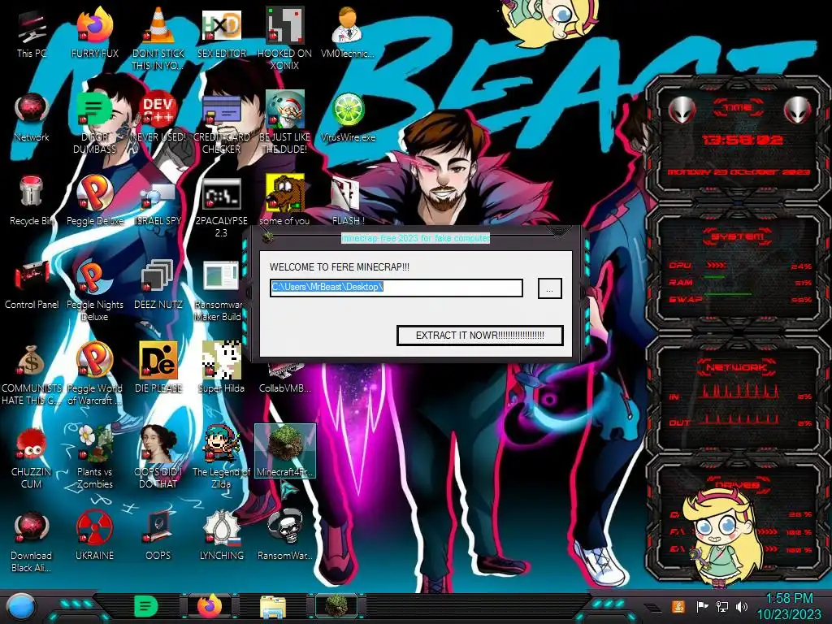Open the This PC desktop icon
The width and height of the screenshot is (832, 624).
pyautogui.click(x=32, y=32)
